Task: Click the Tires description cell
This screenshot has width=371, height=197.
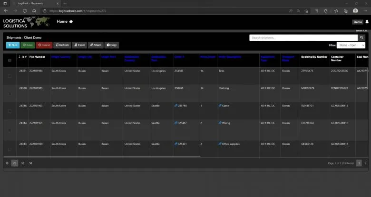Action: (x=222, y=71)
